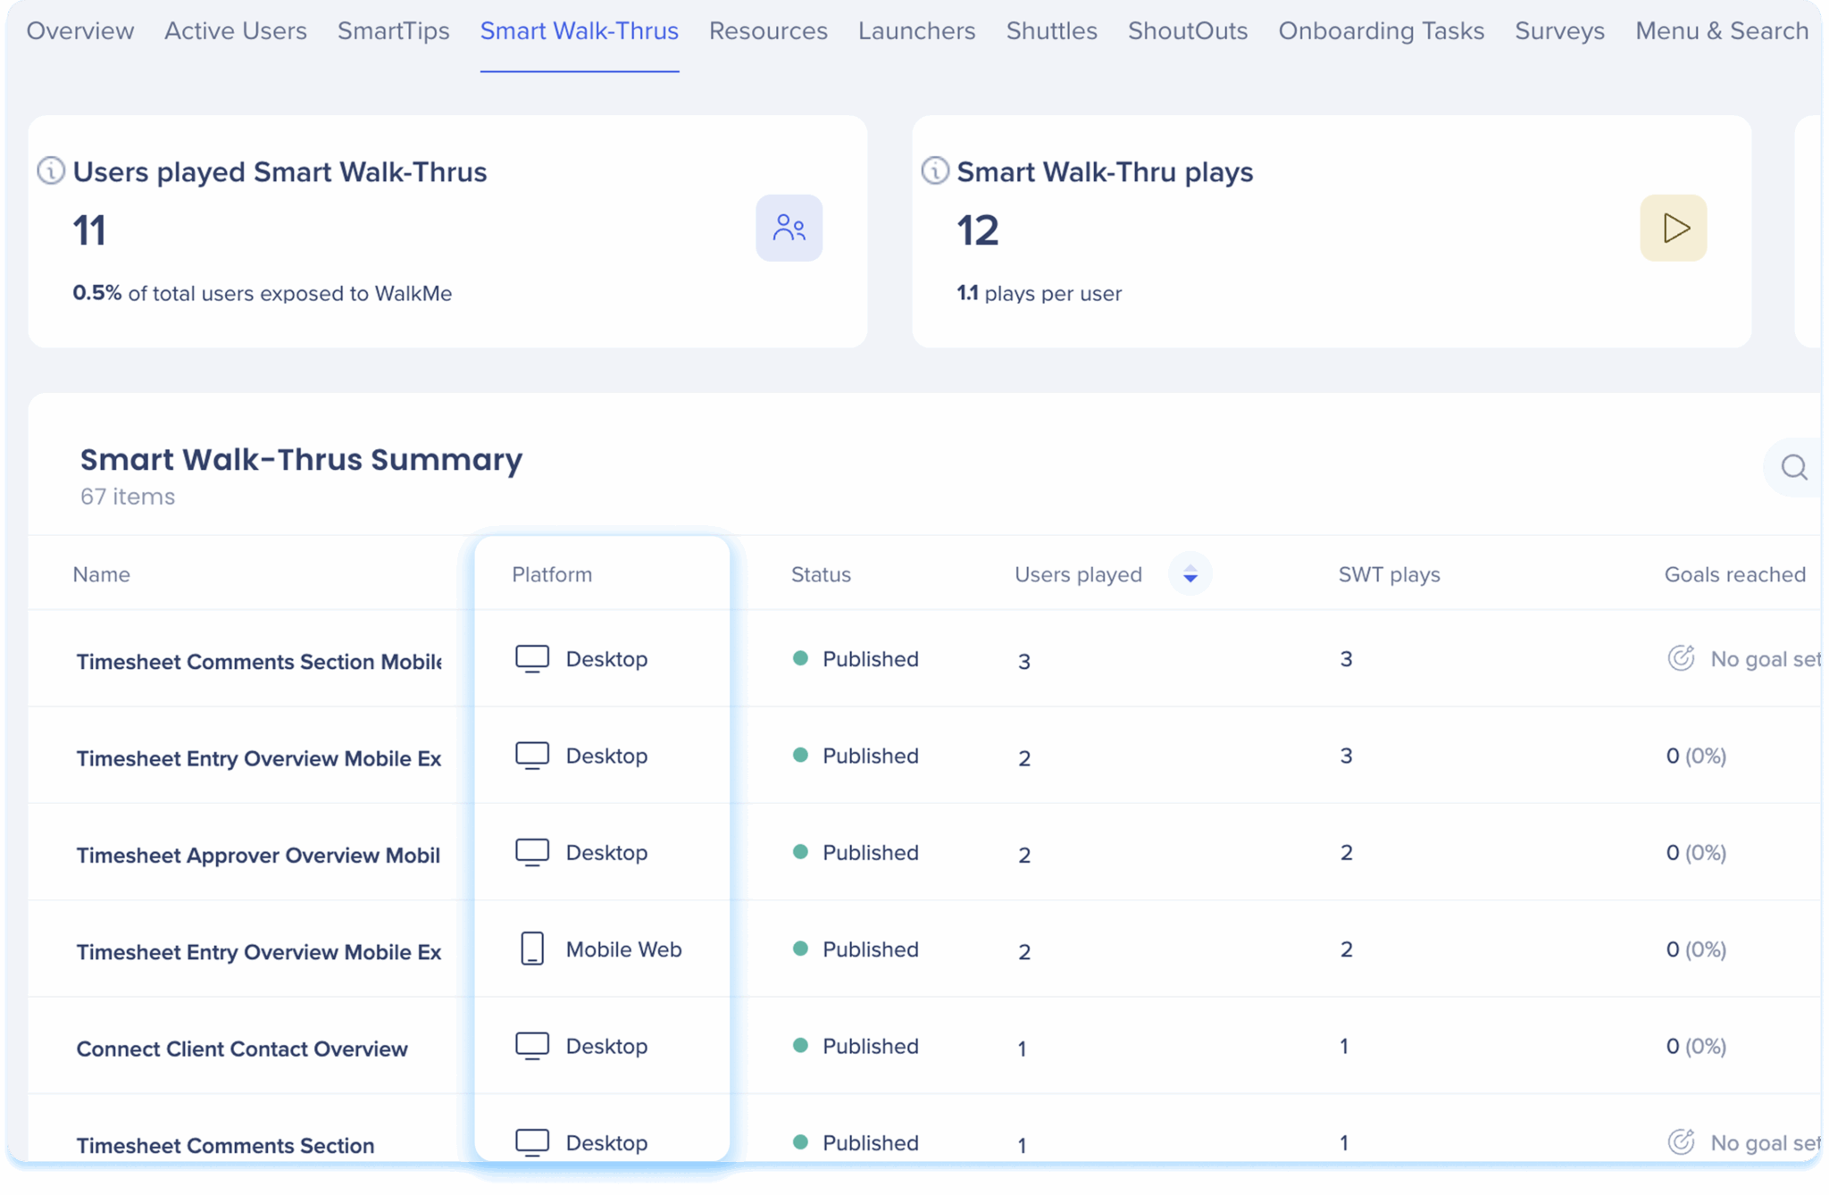Click info icon beside Smart Walk-Thru plays
Screen dimensions: 1829x1195
pyautogui.click(x=934, y=171)
